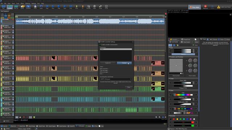Click the Reset rotation button
The width and height of the screenshot is (232, 130).
[x=192, y=75]
